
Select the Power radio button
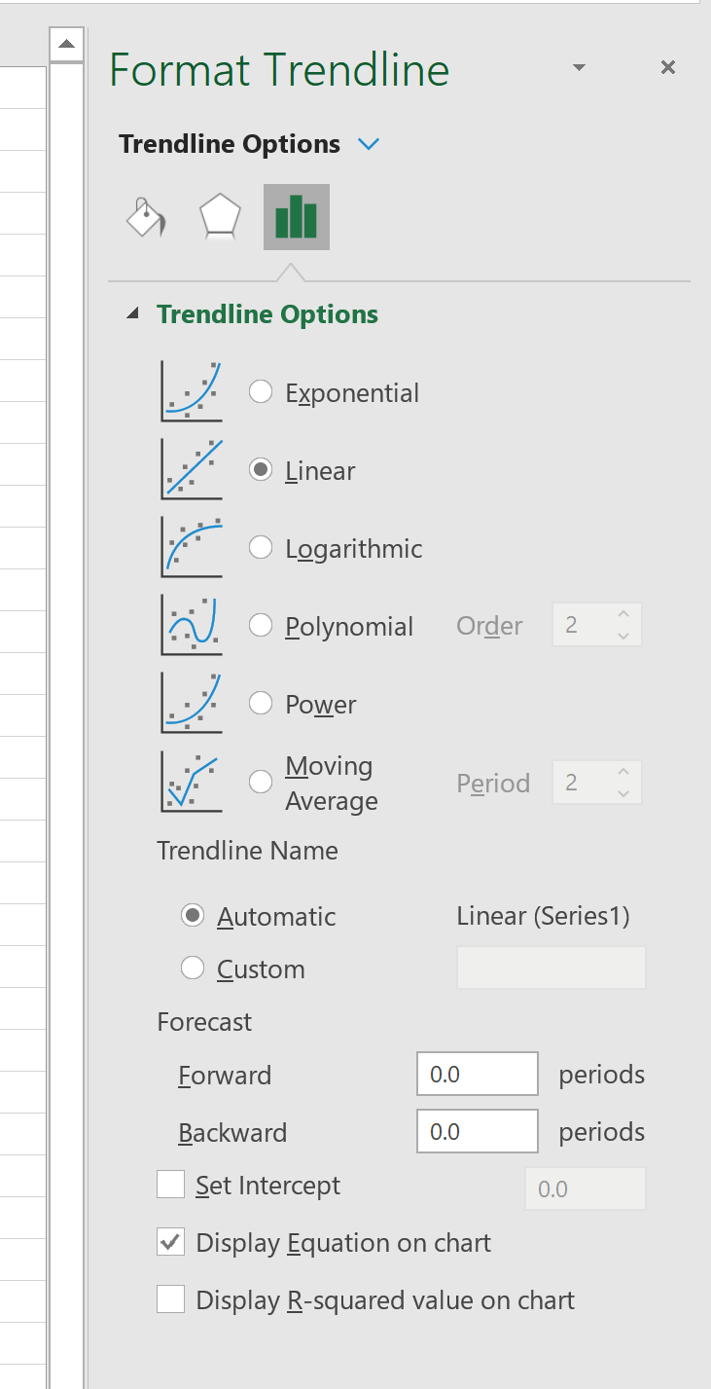(261, 703)
